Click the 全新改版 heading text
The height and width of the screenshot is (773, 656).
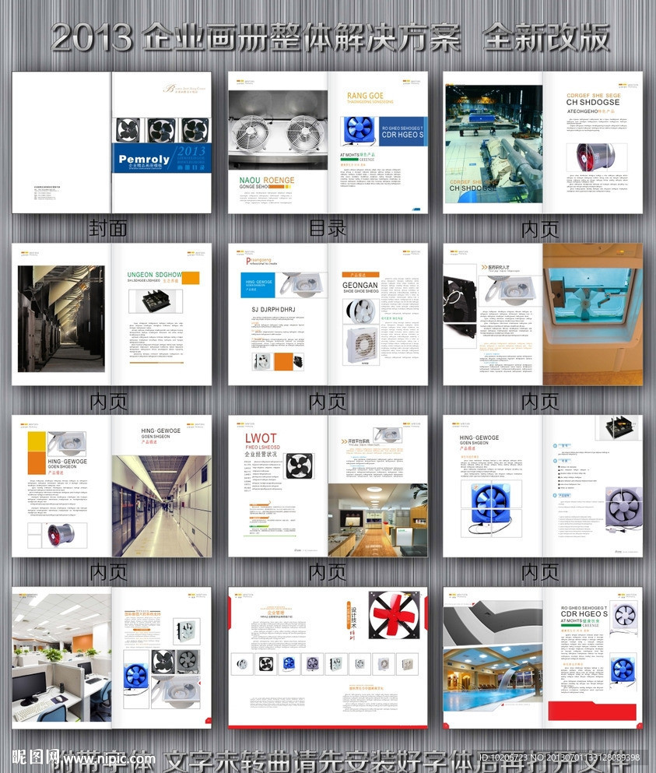click(545, 37)
